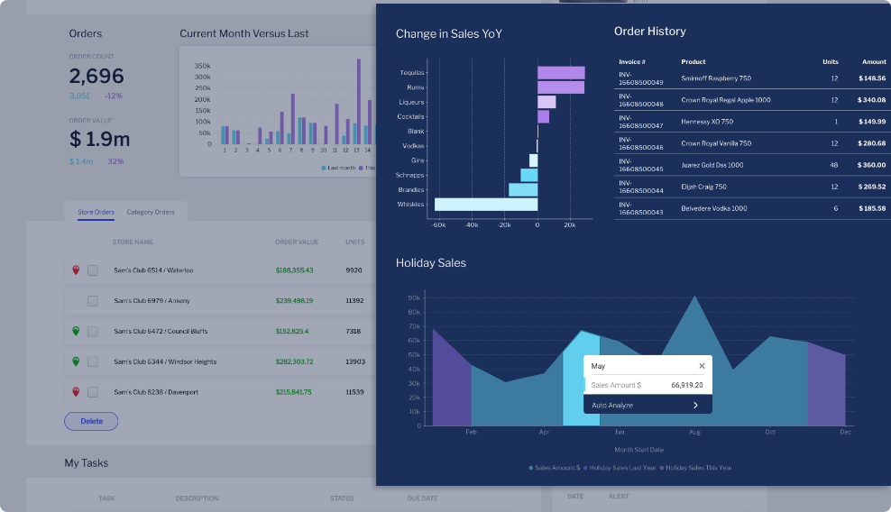Switch to the Category Orders tab
The width and height of the screenshot is (891, 512).
[151, 213]
